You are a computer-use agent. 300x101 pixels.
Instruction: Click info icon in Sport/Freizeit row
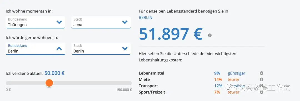pyautogui.click(x=262, y=92)
